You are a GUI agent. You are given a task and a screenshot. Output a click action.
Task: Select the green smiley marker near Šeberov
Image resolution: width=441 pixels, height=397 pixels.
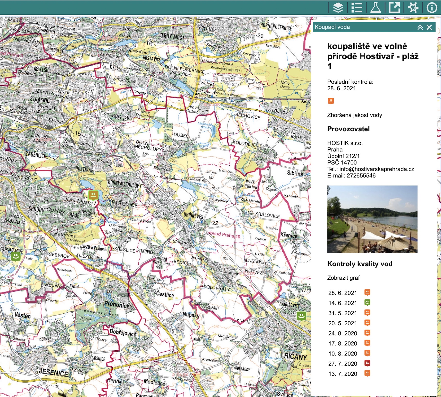tap(16, 256)
